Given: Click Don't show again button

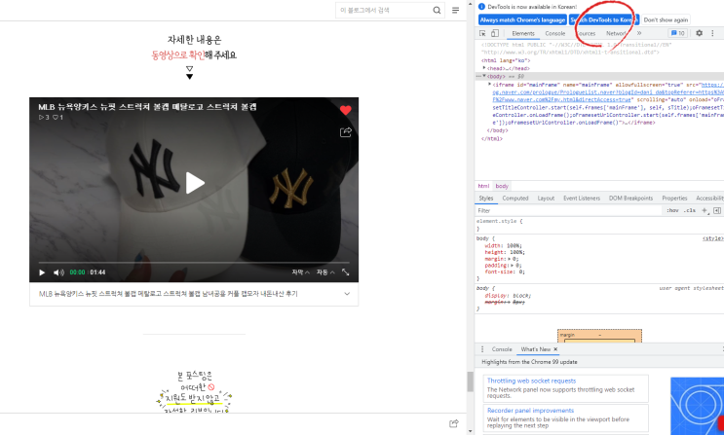Looking at the screenshot, I should click(666, 19).
